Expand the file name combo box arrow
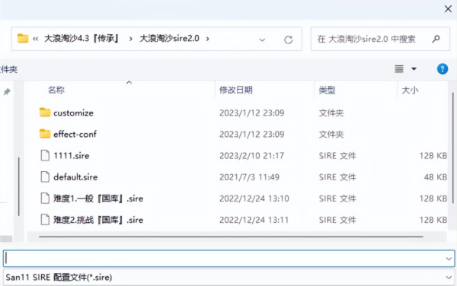This screenshot has width=457, height=286. pyautogui.click(x=449, y=259)
